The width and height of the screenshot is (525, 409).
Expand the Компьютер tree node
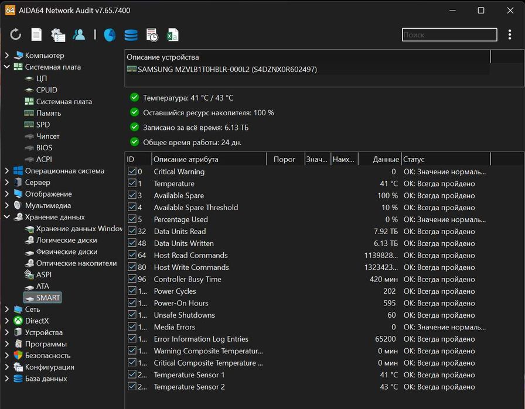point(7,56)
